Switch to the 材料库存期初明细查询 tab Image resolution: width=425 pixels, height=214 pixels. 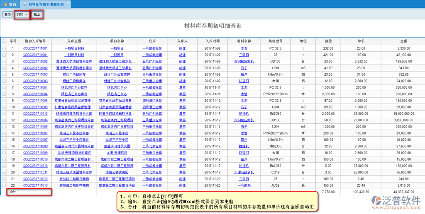46,4
